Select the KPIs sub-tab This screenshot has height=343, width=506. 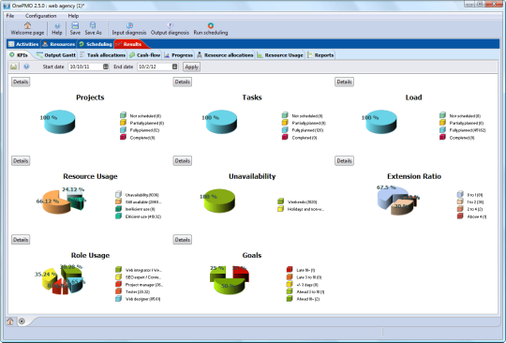19,55
